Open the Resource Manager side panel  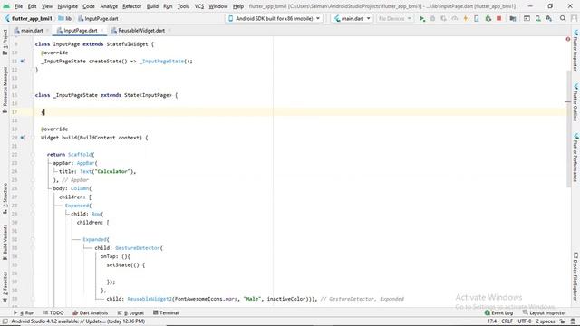[5, 90]
